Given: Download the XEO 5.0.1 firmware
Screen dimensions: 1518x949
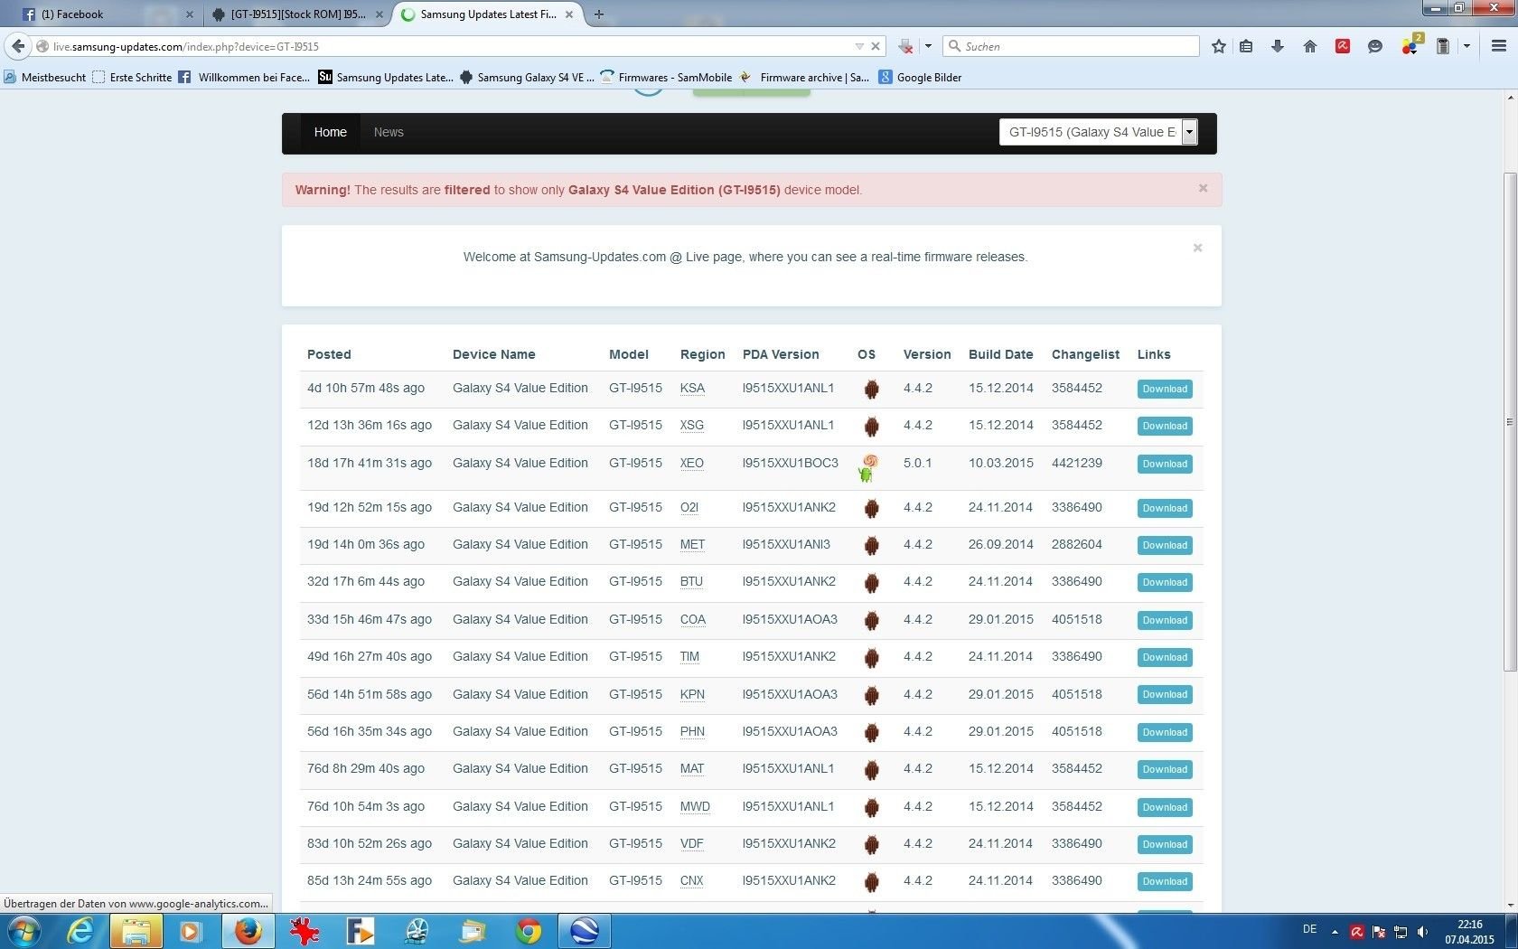Looking at the screenshot, I should point(1165,465).
